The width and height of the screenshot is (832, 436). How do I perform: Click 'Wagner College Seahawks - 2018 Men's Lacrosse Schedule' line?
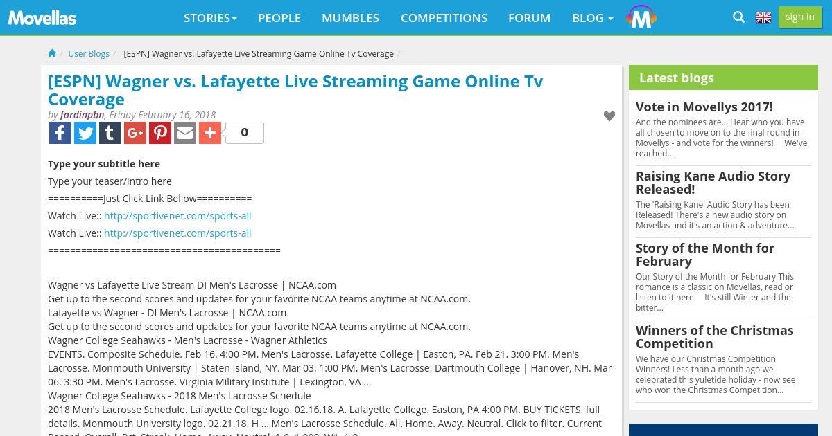(180, 396)
